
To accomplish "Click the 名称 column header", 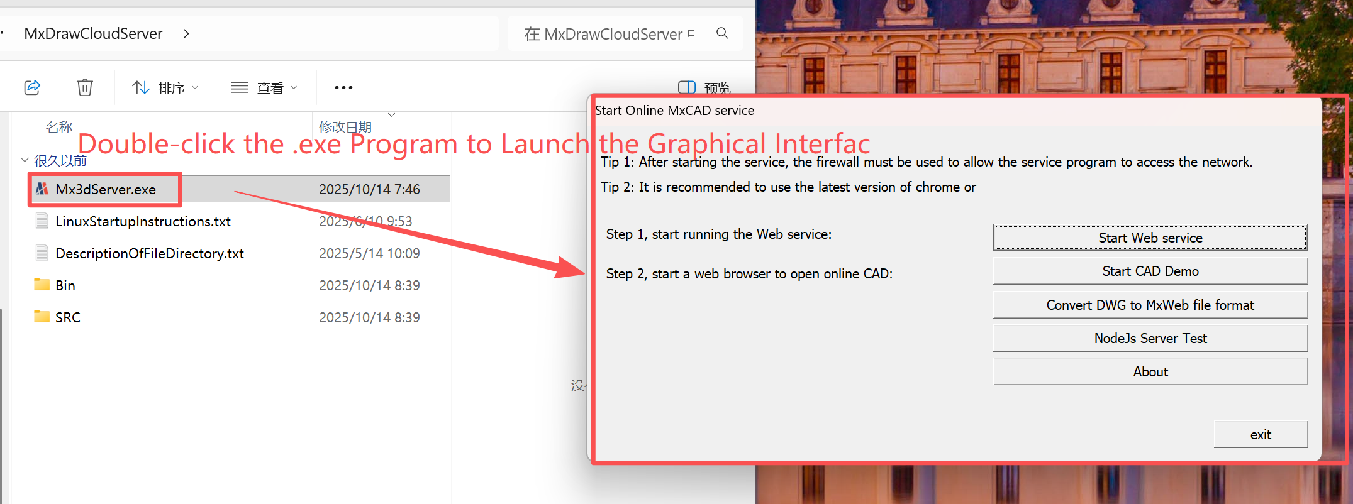I will [x=59, y=127].
